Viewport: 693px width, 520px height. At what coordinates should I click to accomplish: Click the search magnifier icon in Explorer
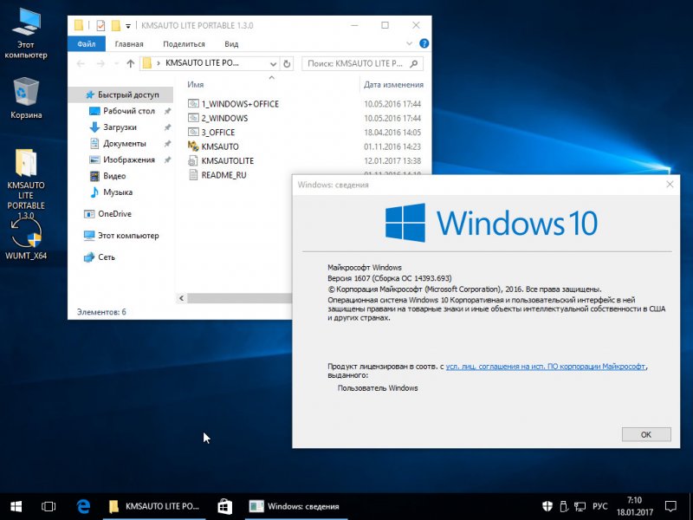414,63
